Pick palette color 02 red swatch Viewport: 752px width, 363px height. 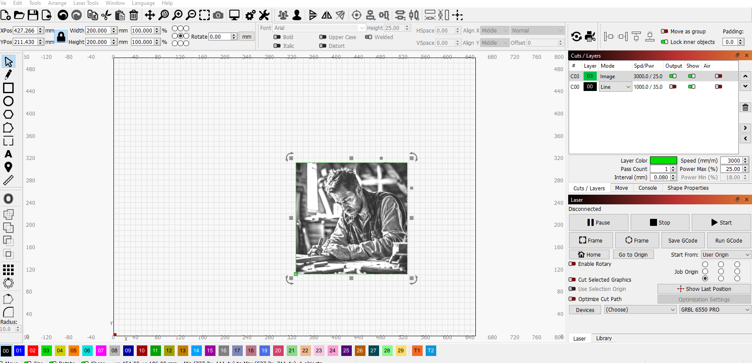(33, 351)
